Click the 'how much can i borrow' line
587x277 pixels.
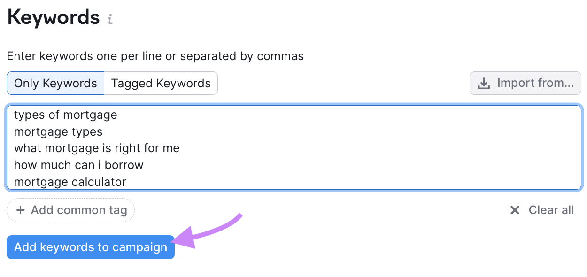[x=79, y=165]
